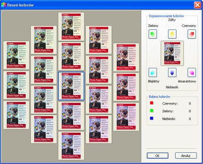This screenshot has width=203, height=164.
Task: Select the top thumbnail in the rightmost column
Action: (x=126, y=57)
